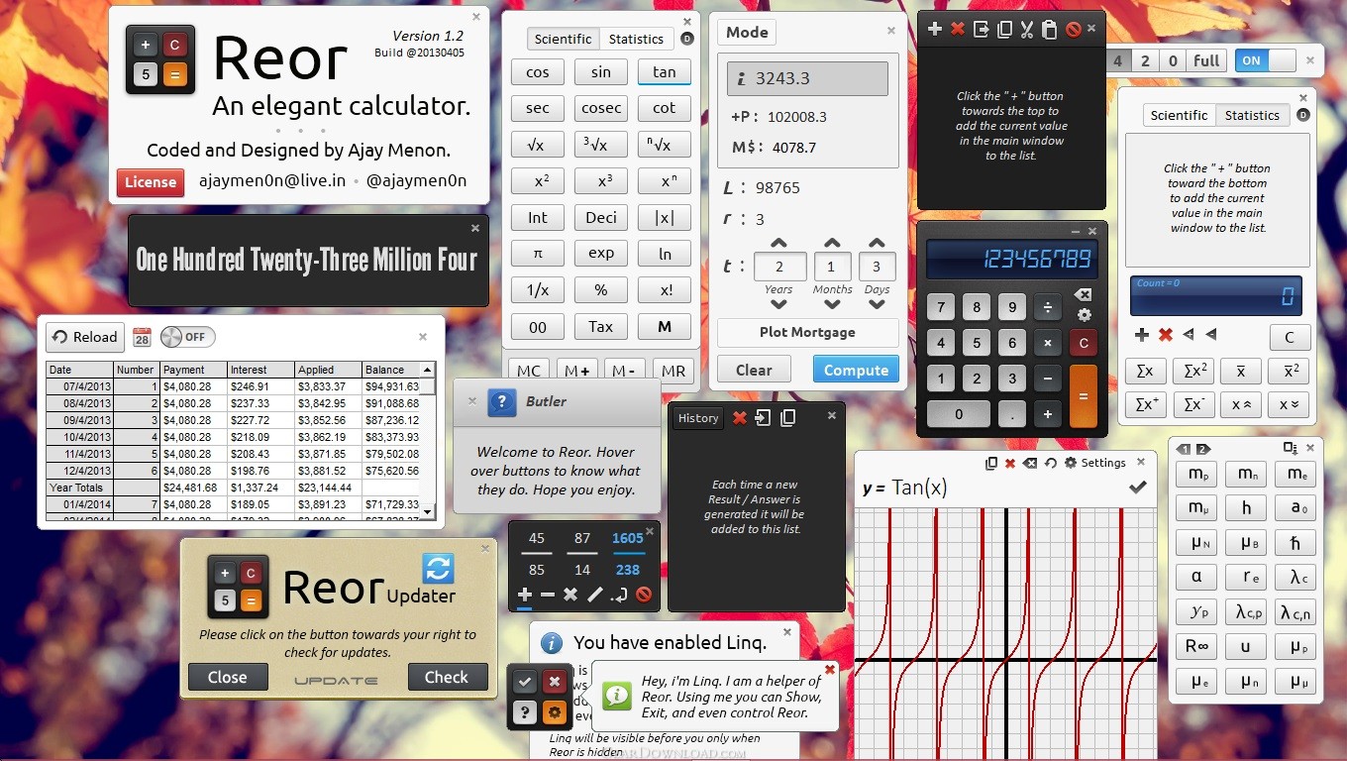The image size is (1347, 761).
Task: Click the red X in History panel
Action: pos(739,418)
